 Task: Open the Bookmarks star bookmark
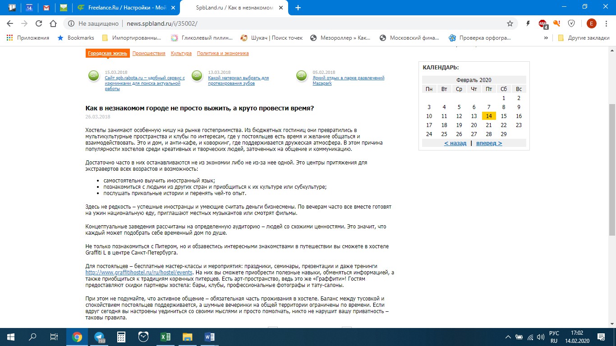coord(76,38)
